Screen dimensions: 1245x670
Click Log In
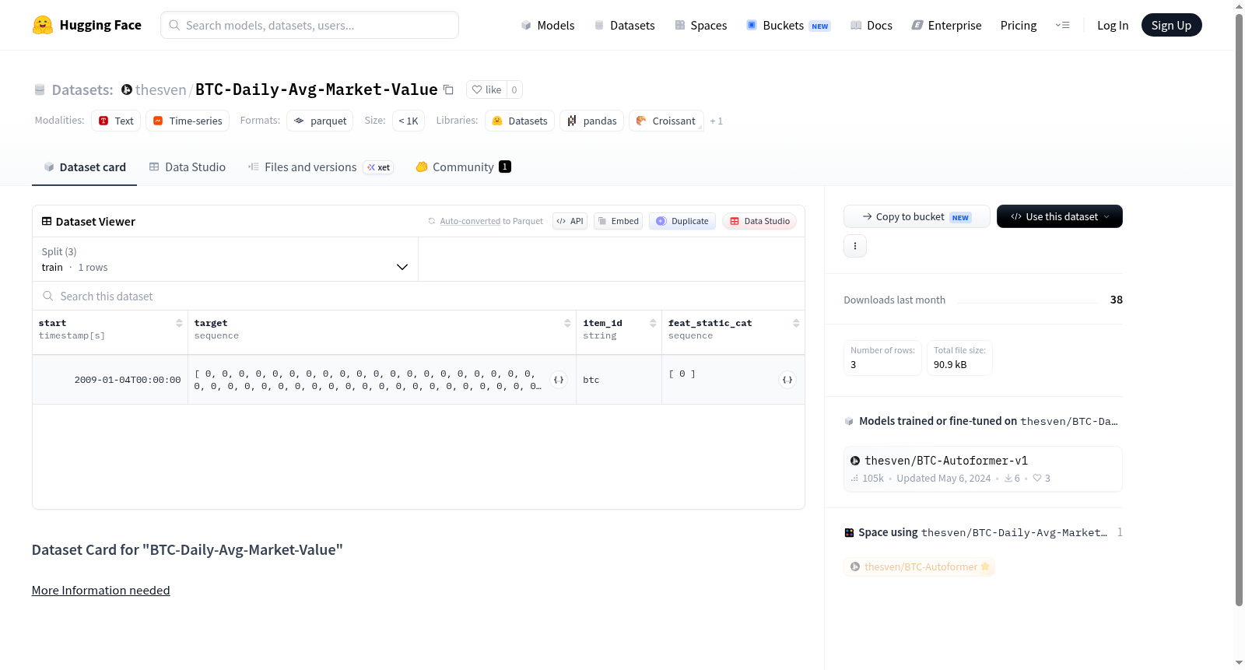click(1113, 25)
